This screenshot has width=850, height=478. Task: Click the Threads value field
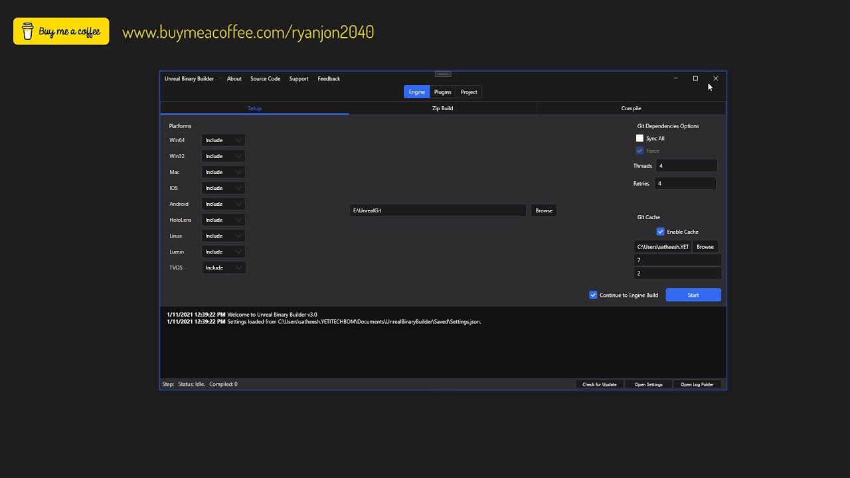(686, 166)
